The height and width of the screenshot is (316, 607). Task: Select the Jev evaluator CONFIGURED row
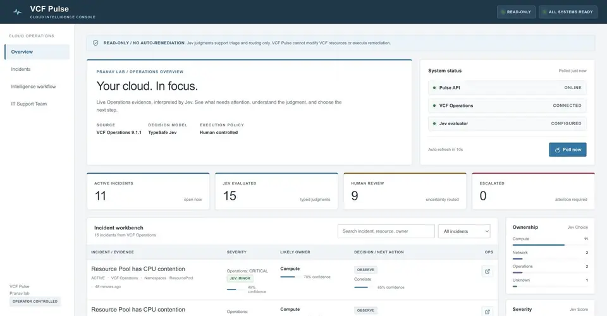coord(507,123)
